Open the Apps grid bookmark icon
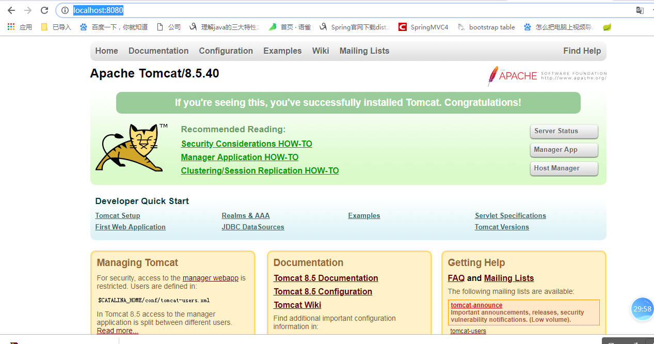 pos(11,27)
